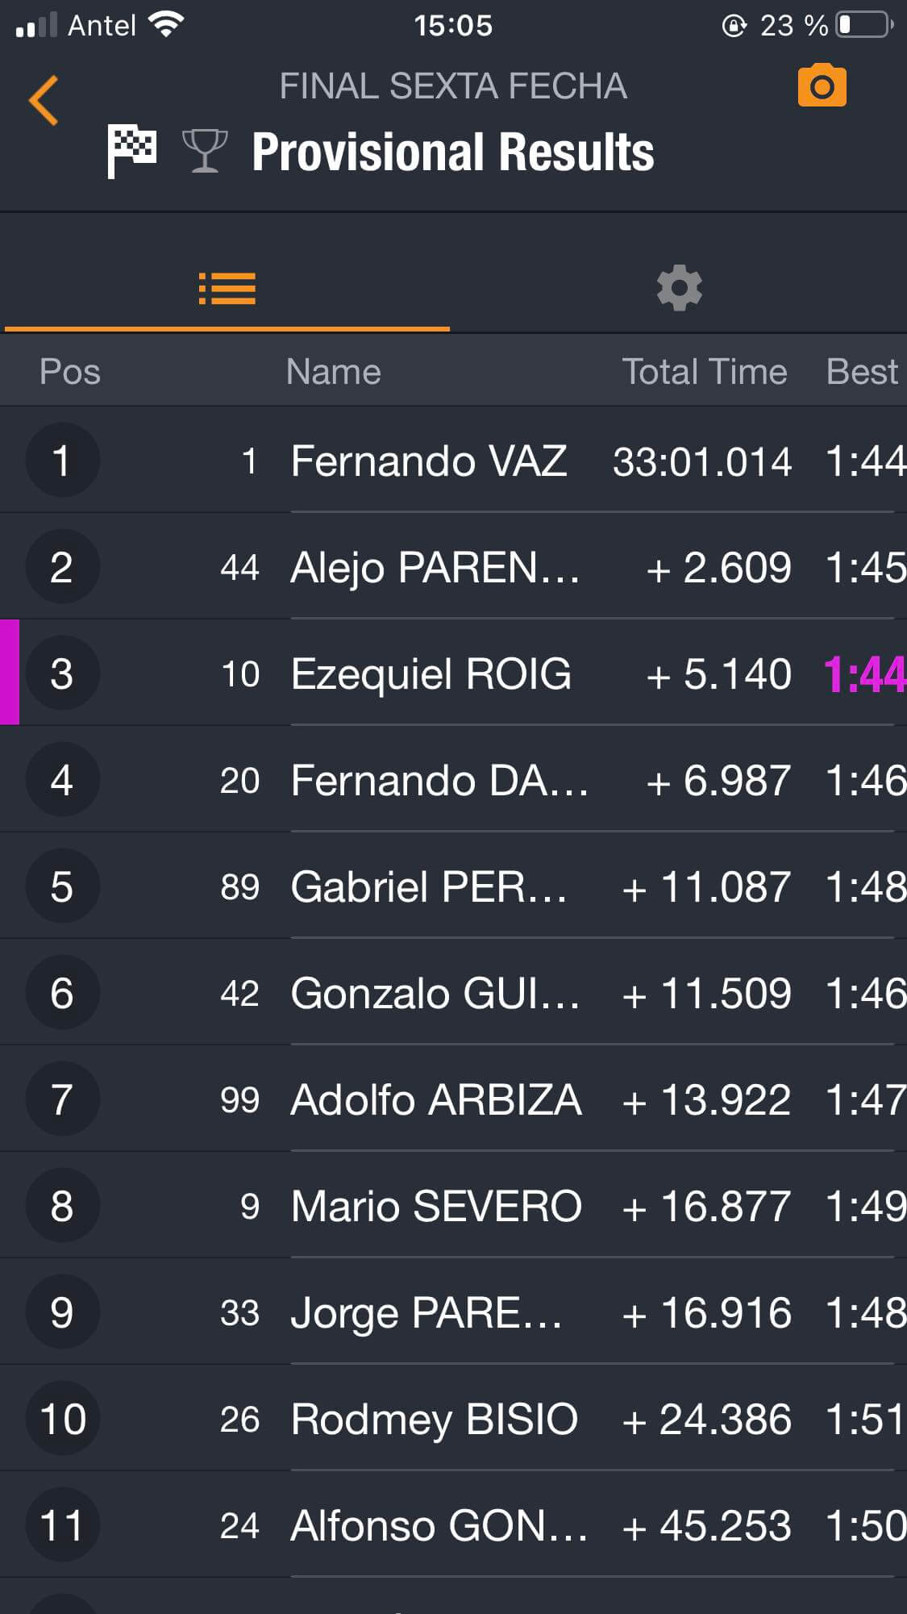
Task: Tap position 8 circle badge
Action: click(62, 1206)
